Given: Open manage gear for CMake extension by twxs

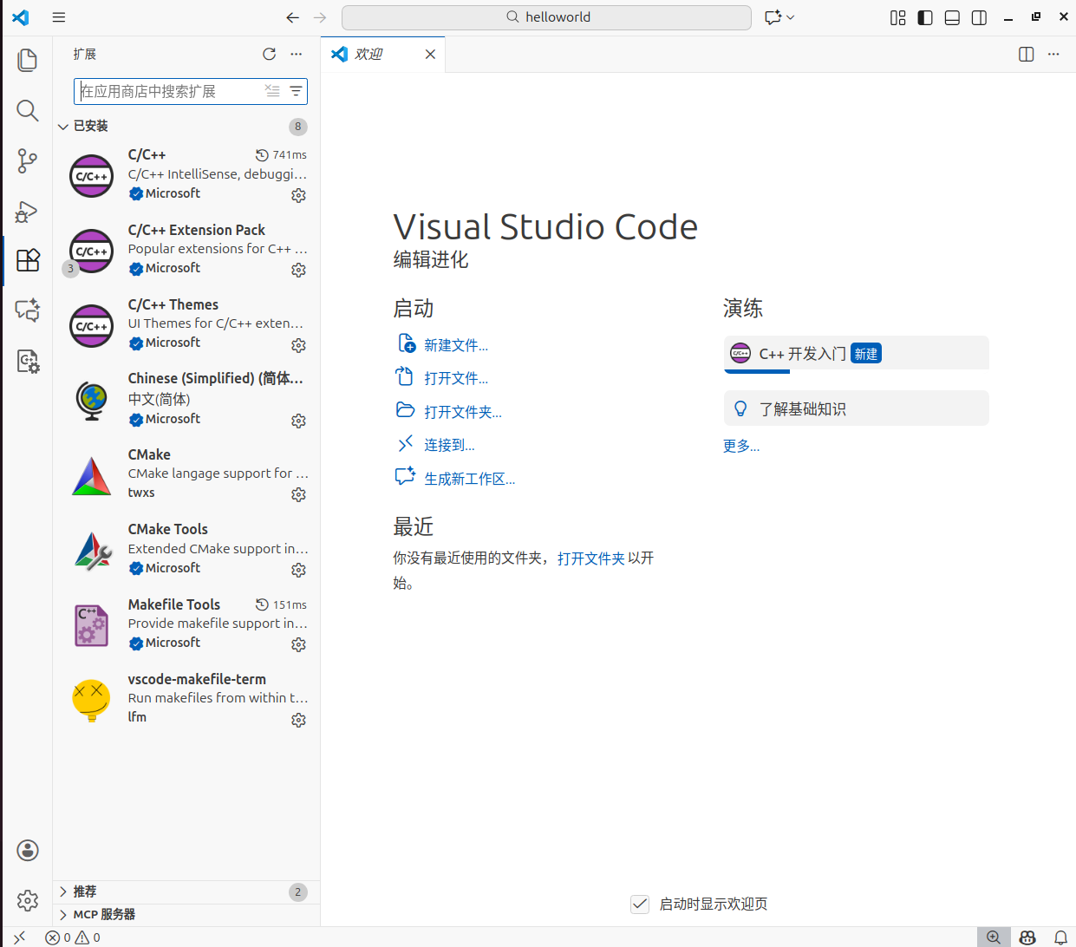Looking at the screenshot, I should [298, 494].
